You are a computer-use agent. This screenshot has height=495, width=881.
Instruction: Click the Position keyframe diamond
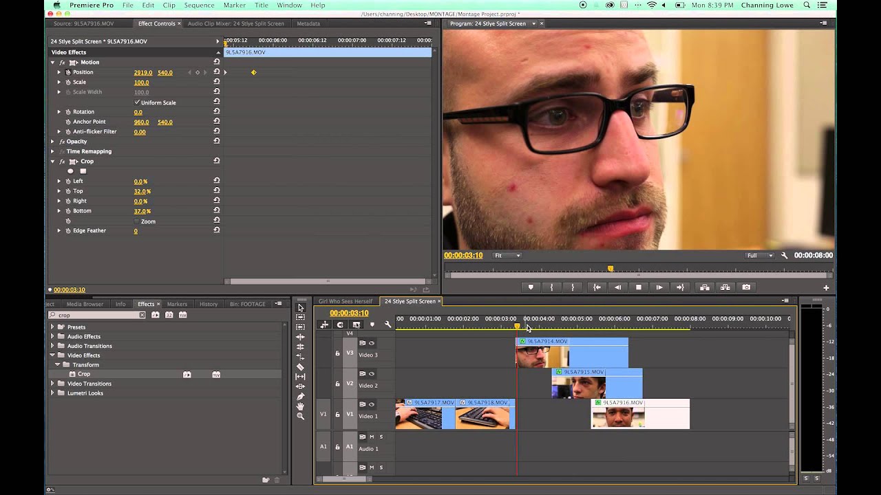pyautogui.click(x=253, y=72)
